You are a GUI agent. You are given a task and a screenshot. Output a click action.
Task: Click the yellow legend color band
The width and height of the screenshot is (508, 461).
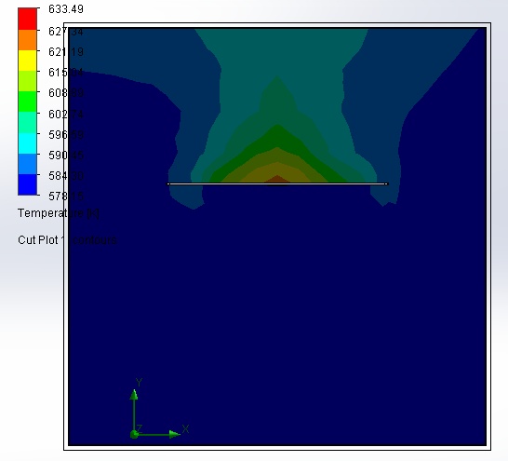[x=28, y=61]
